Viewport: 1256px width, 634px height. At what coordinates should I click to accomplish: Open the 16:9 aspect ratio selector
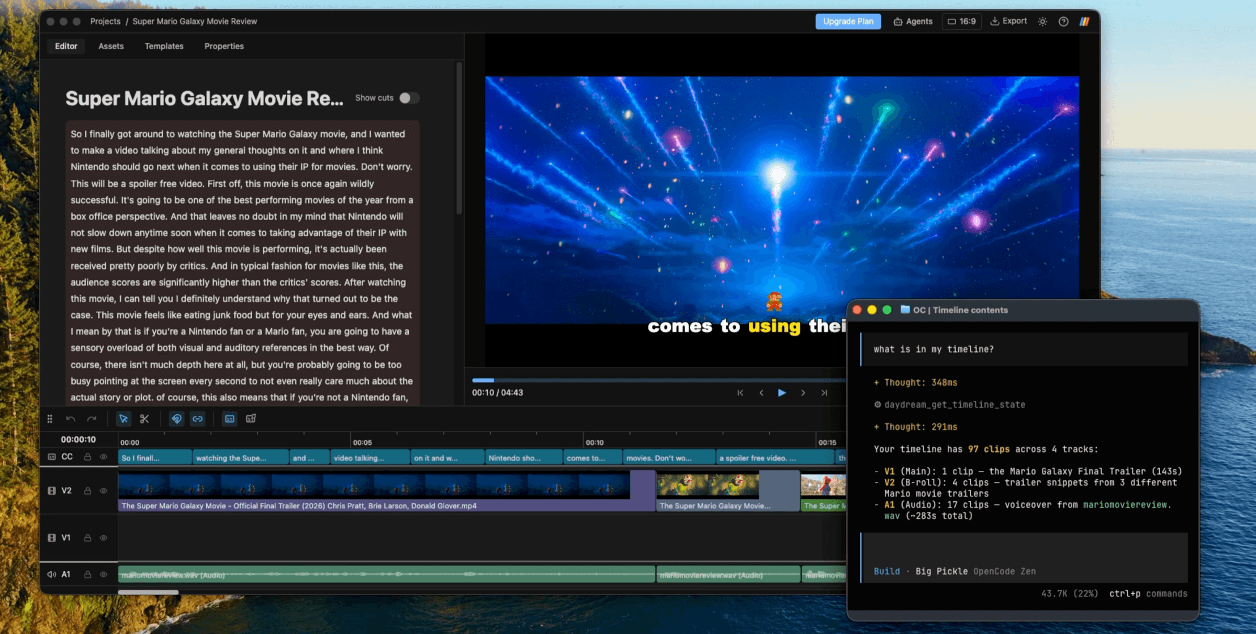pyautogui.click(x=961, y=21)
